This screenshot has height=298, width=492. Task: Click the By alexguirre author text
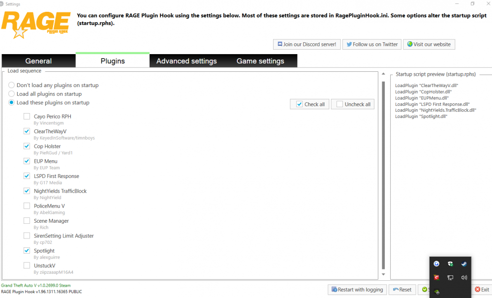(47, 257)
